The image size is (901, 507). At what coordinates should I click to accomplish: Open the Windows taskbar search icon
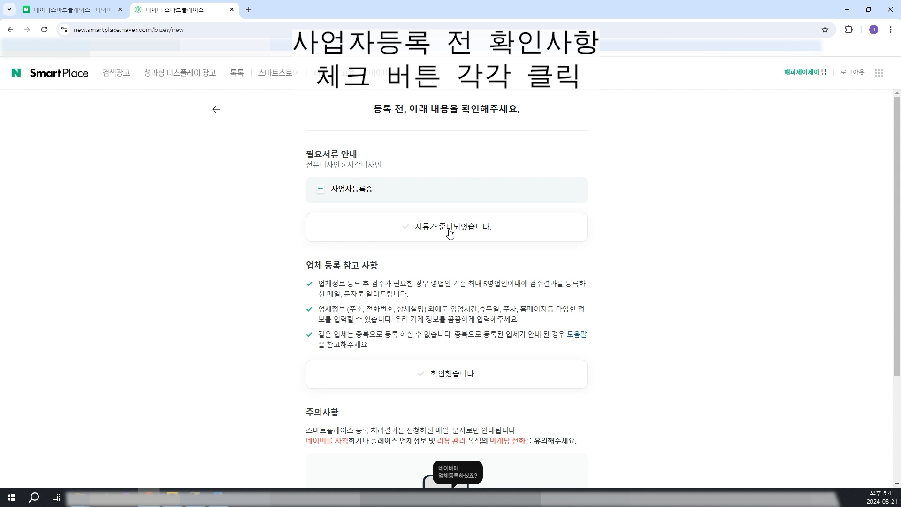click(x=34, y=498)
